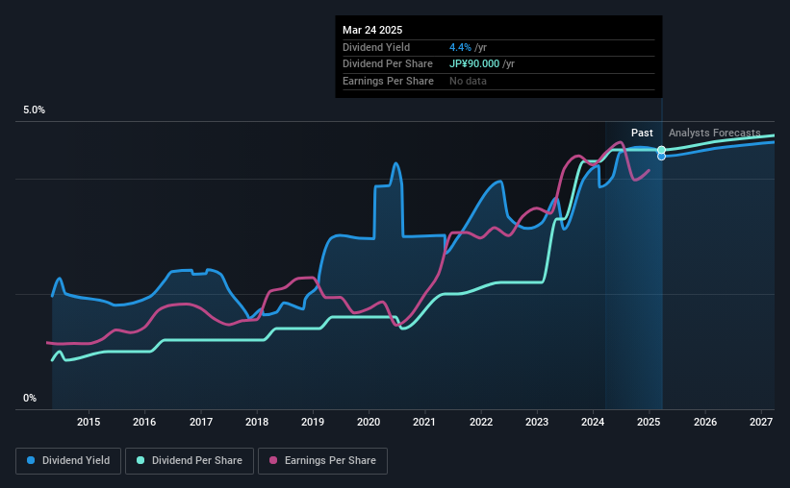Image resolution: width=790 pixels, height=488 pixels.
Task: Click the 2015 x-axis label
Action: [89, 422]
